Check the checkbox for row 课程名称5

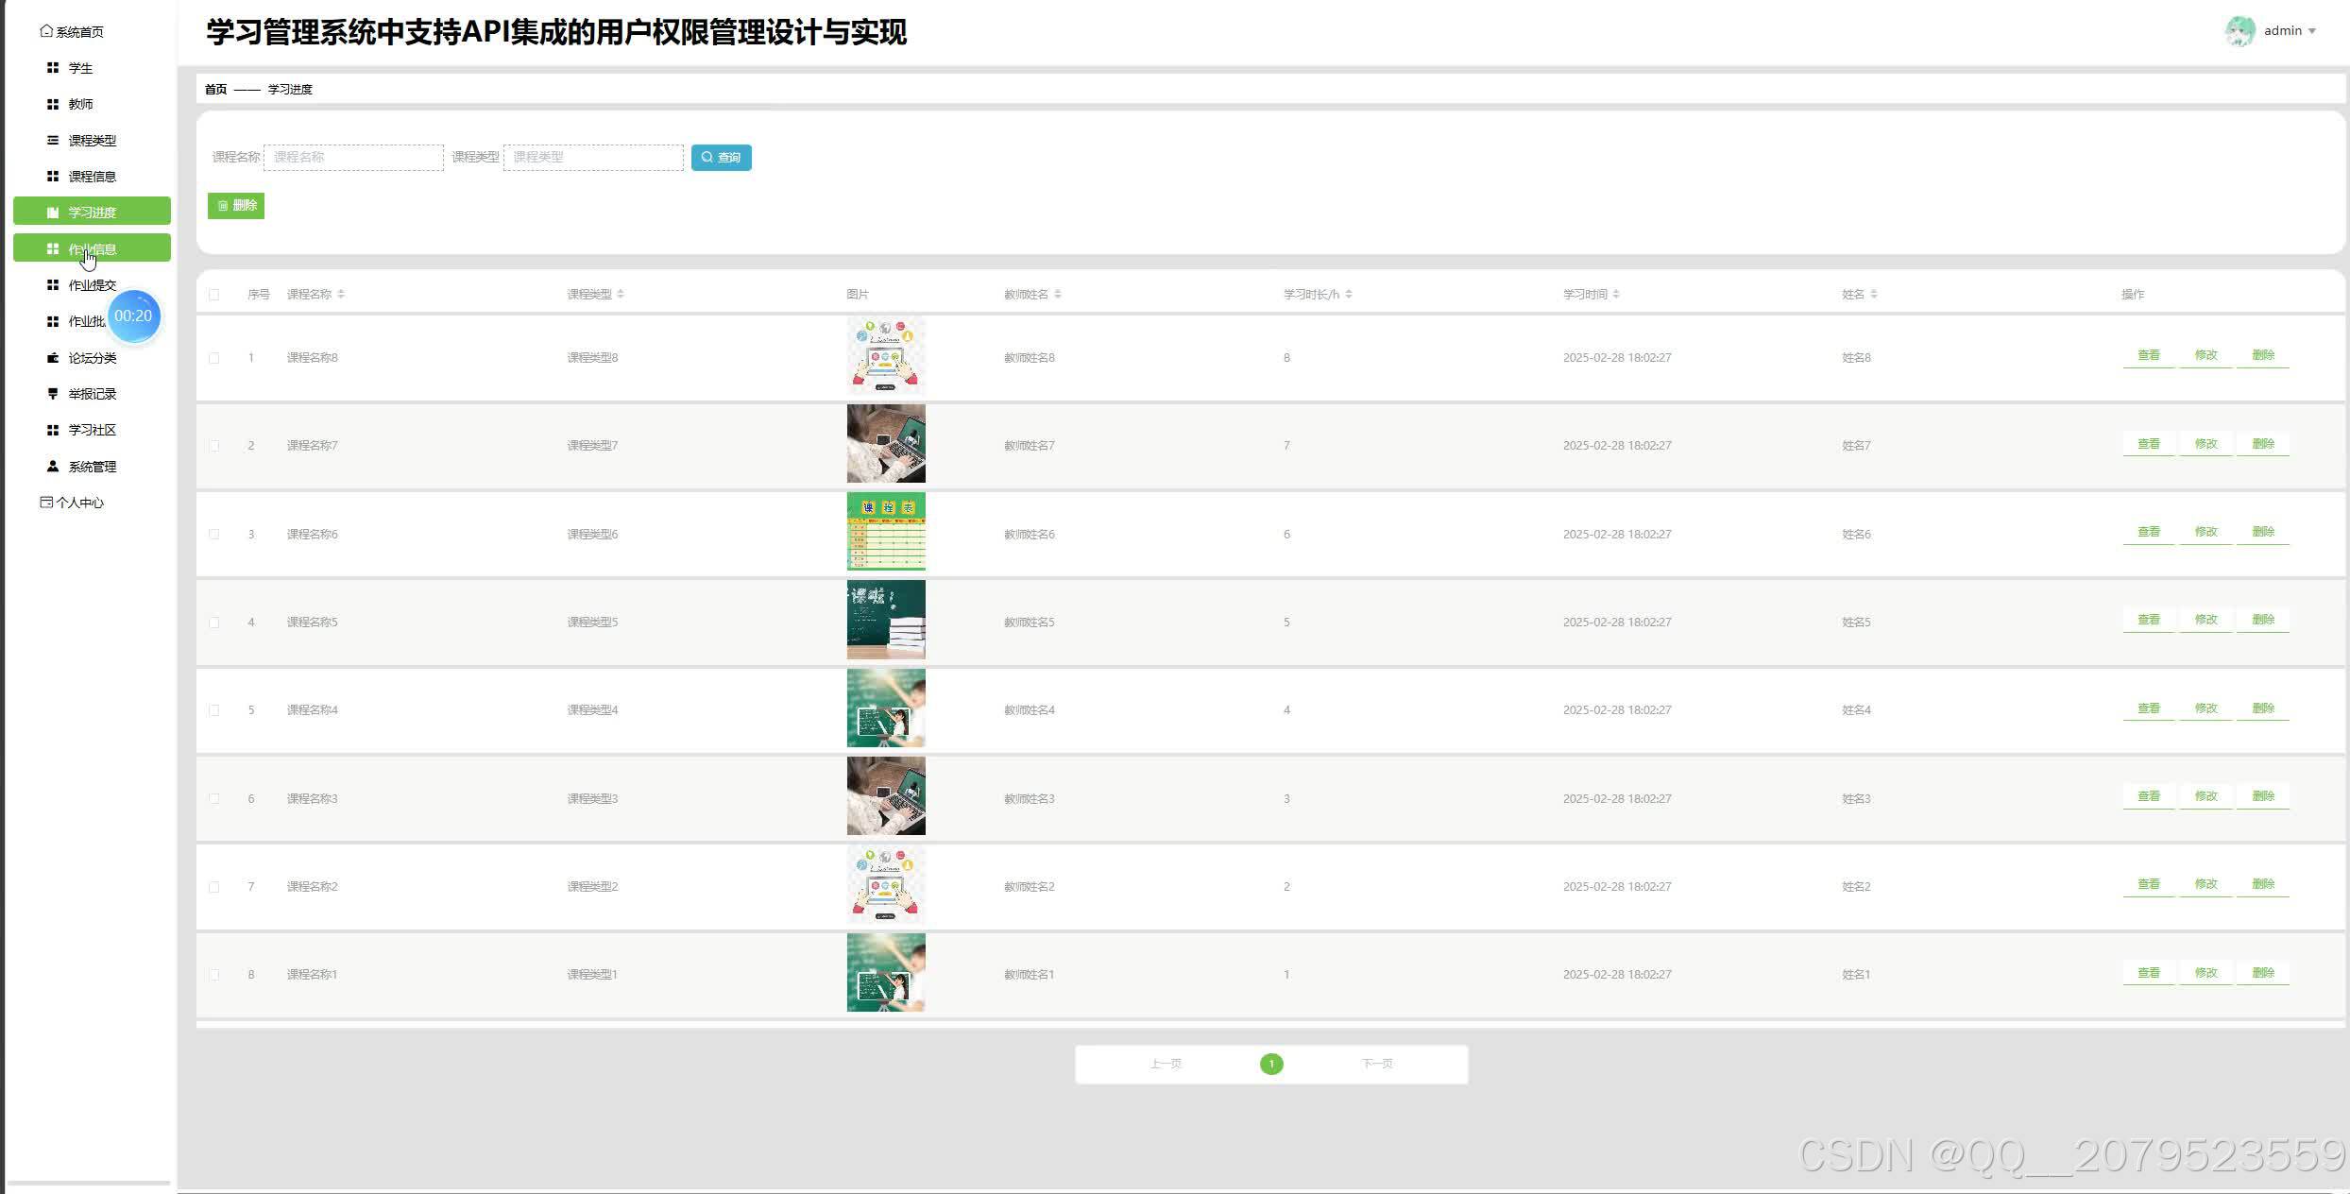point(214,623)
